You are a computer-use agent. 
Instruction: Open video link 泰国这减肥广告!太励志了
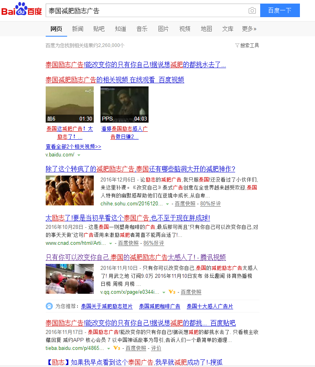tap(70, 133)
